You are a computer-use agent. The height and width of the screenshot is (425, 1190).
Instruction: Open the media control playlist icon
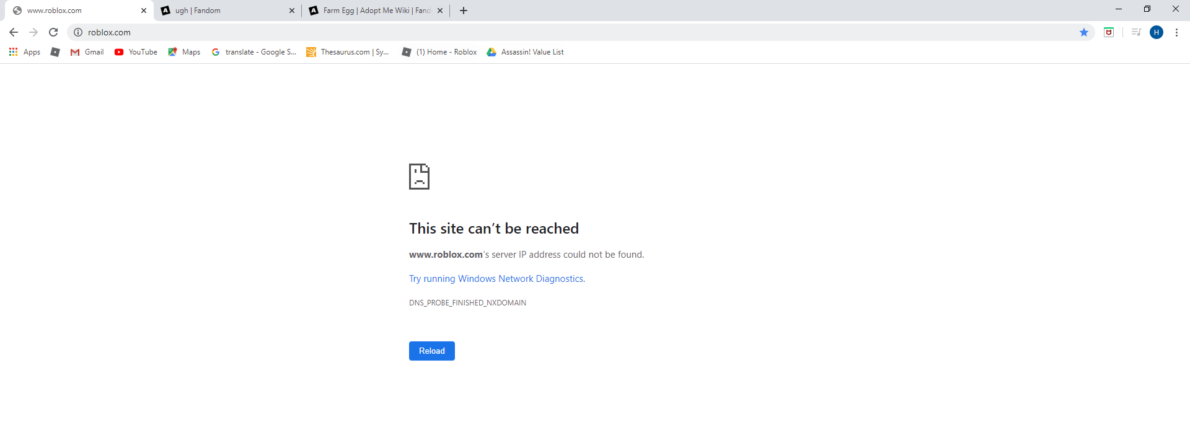(1136, 32)
